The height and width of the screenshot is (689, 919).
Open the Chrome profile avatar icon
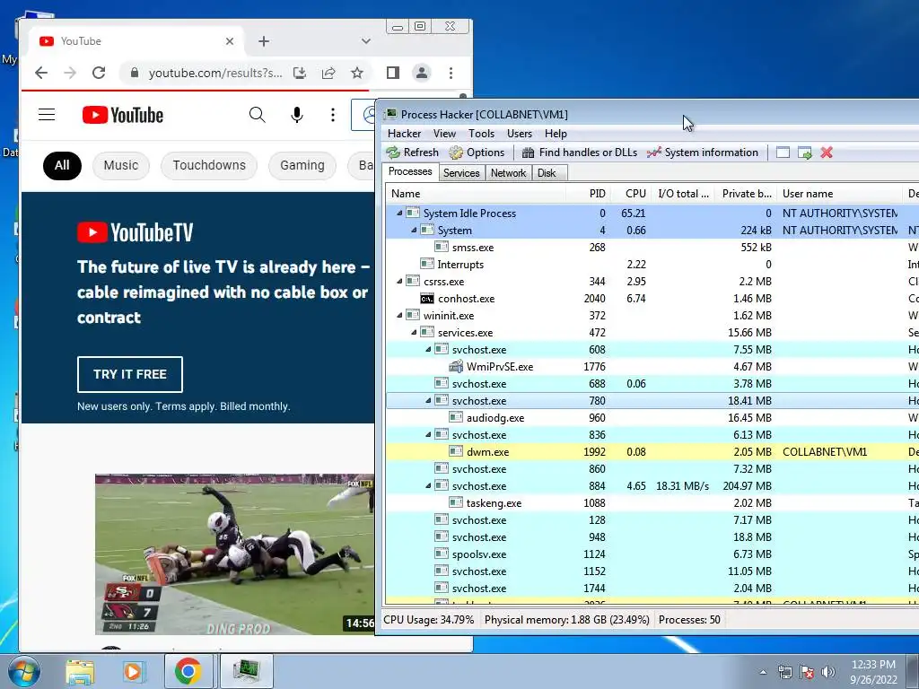(422, 73)
